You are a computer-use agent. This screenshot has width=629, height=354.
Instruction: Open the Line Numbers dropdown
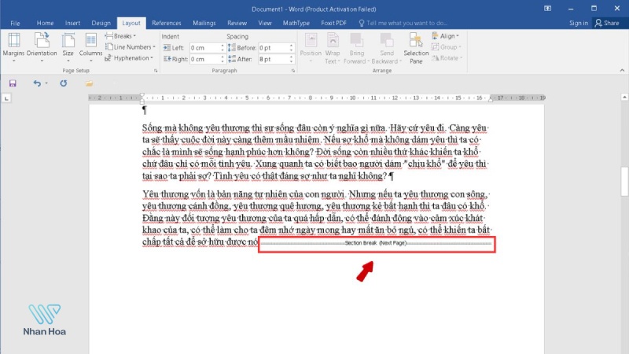[130, 47]
